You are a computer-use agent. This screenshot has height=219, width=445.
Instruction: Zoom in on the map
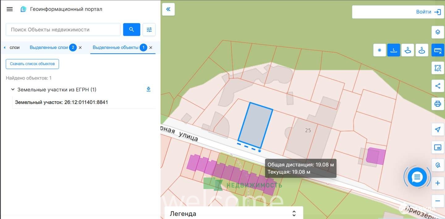coord(438,183)
